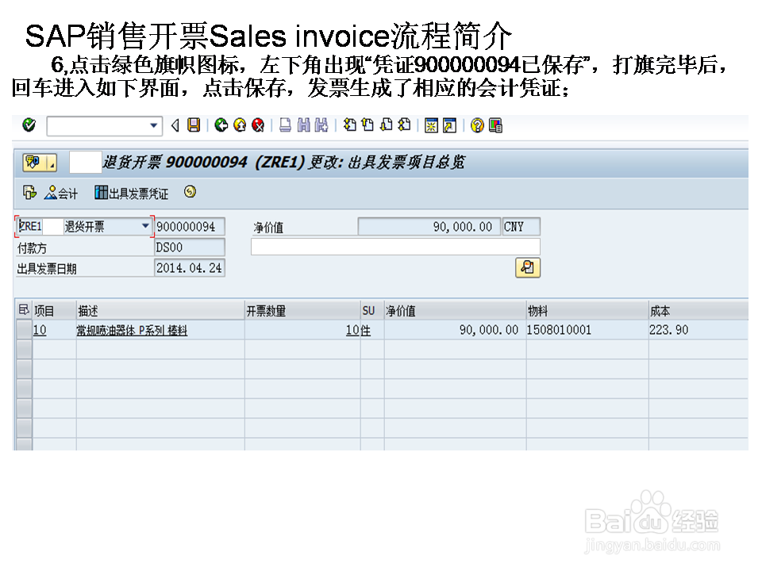
Task: Click the Print icon
Action: (285, 125)
